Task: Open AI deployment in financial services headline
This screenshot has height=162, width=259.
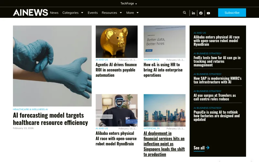Action: (164, 144)
